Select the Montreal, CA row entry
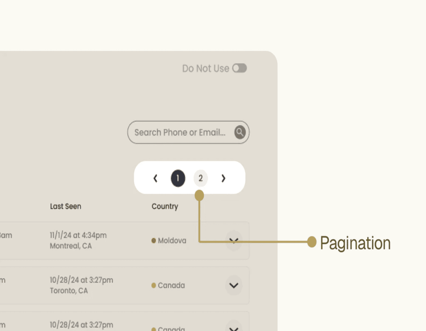Screen dimensions: 426x331 click(x=125, y=240)
